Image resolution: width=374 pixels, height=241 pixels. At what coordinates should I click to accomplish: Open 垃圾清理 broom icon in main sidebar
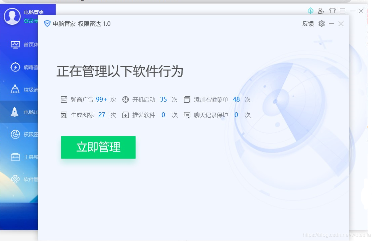[15, 89]
